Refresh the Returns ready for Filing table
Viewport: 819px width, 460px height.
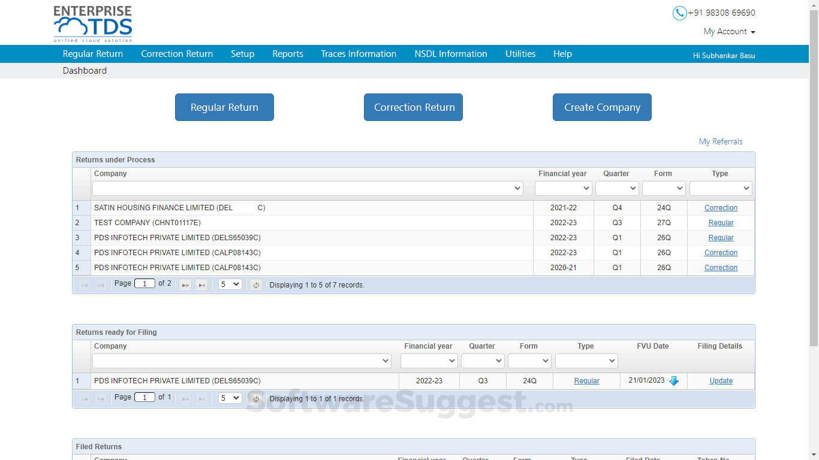(x=256, y=398)
